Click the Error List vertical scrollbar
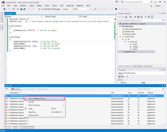Screen dimensions: 167x132 165,108
